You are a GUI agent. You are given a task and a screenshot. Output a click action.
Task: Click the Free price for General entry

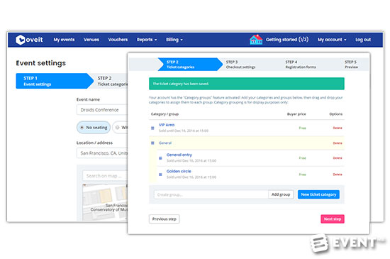[303, 158]
